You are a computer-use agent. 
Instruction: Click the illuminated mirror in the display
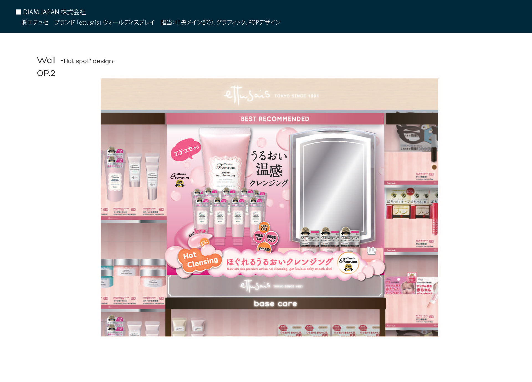(x=332, y=185)
